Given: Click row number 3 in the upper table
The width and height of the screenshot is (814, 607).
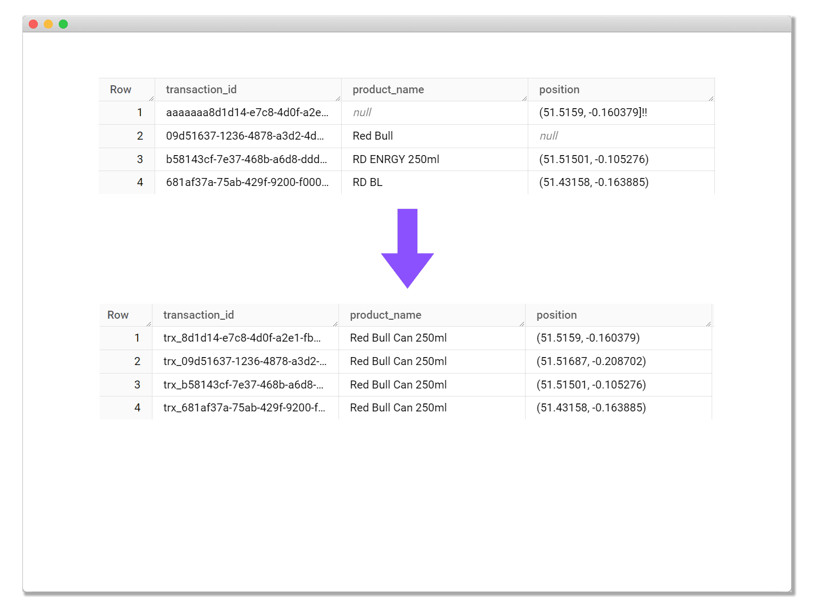Looking at the screenshot, I should click(x=127, y=159).
